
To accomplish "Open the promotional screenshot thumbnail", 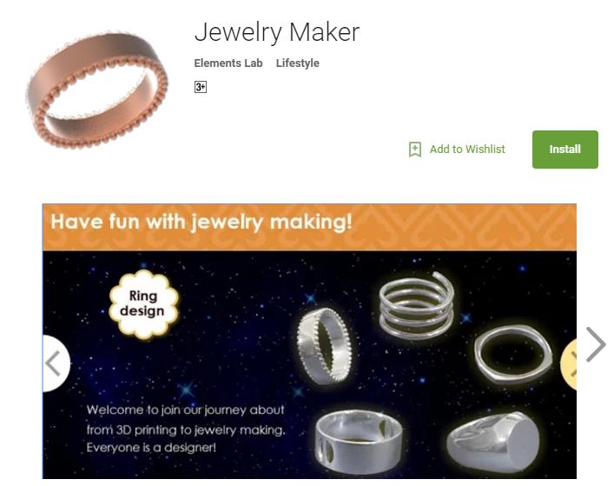I will coord(309,341).
